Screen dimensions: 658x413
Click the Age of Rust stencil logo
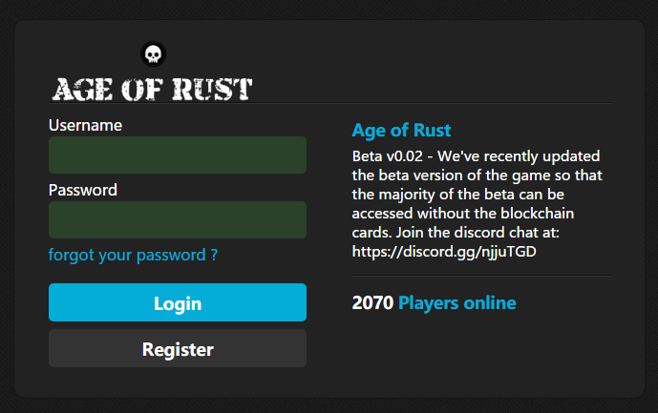[x=152, y=90]
